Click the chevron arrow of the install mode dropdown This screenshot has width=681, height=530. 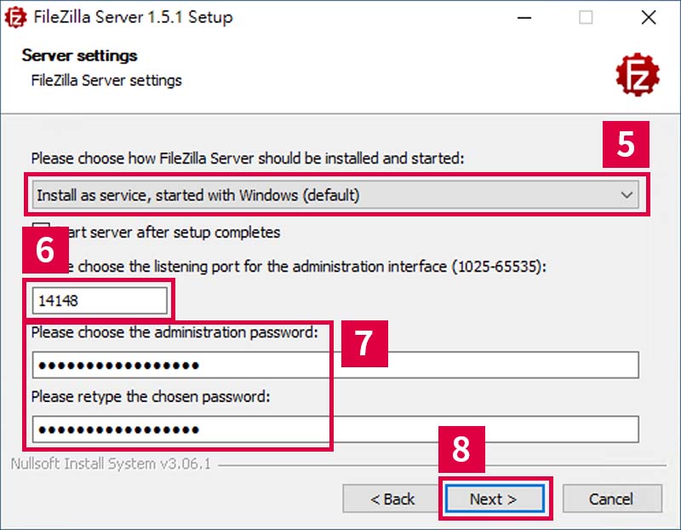(x=627, y=195)
